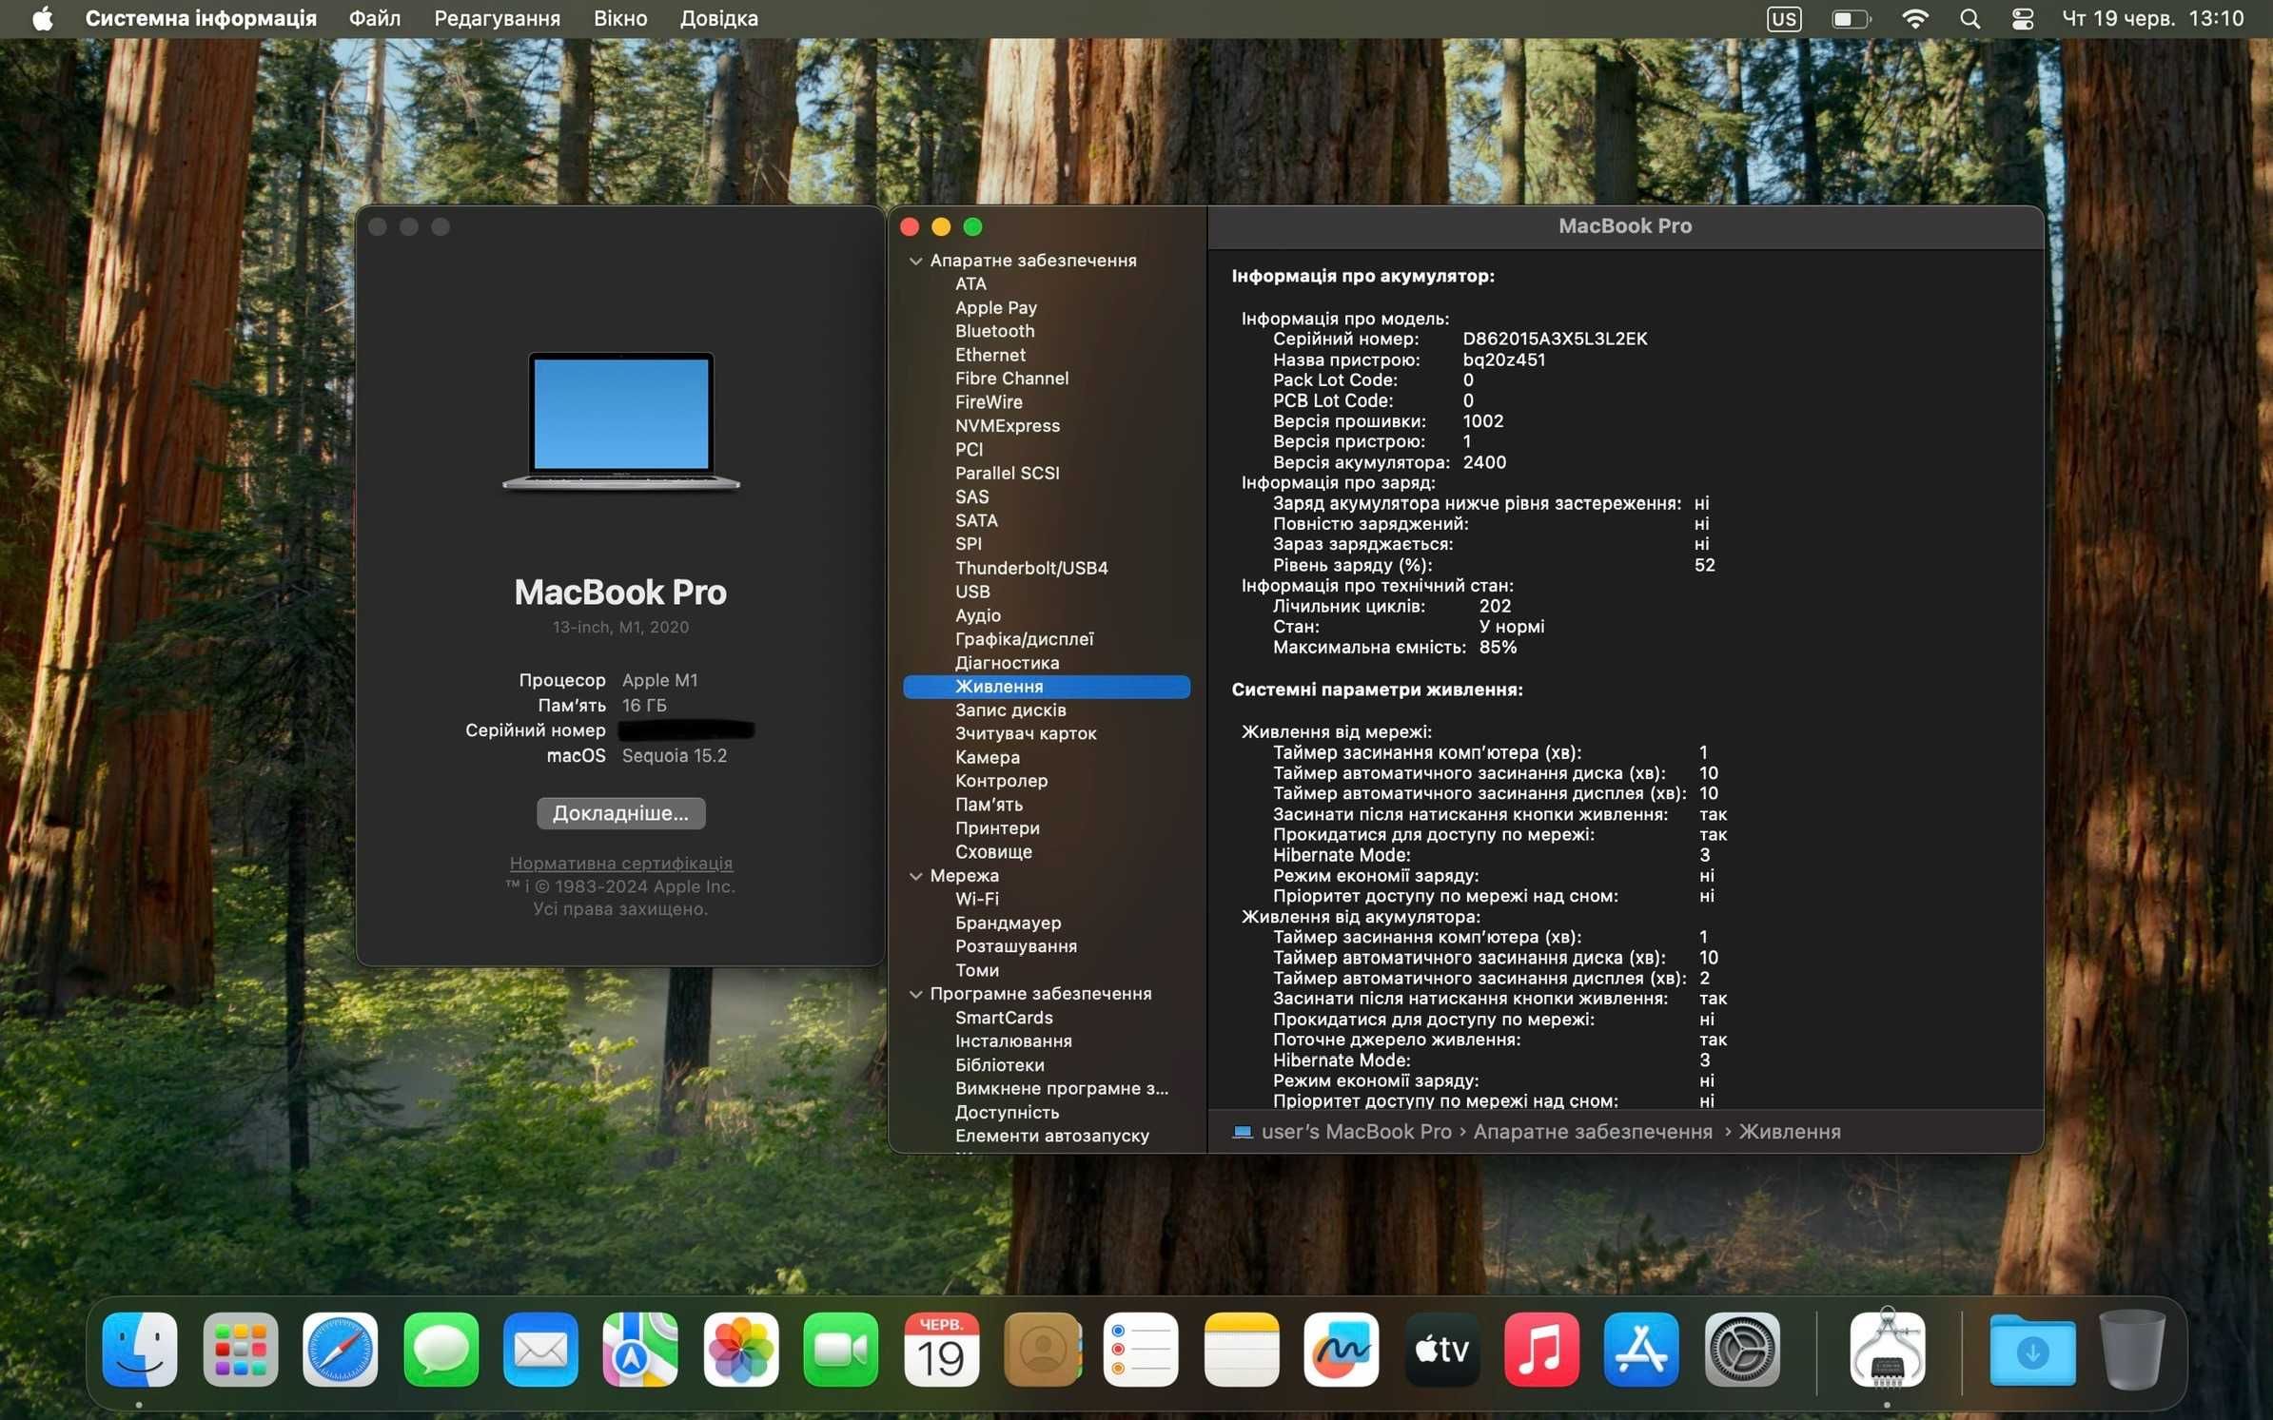Click the battery status icon in menu bar
Image resolution: width=2273 pixels, height=1420 pixels.
pos(1851,18)
